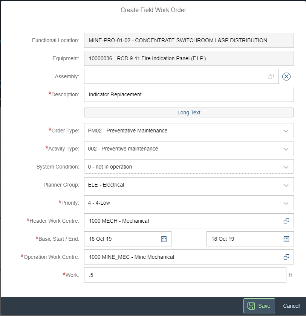This screenshot has height=316, width=306.
Task: Cancel the work order creation
Action: point(291,306)
